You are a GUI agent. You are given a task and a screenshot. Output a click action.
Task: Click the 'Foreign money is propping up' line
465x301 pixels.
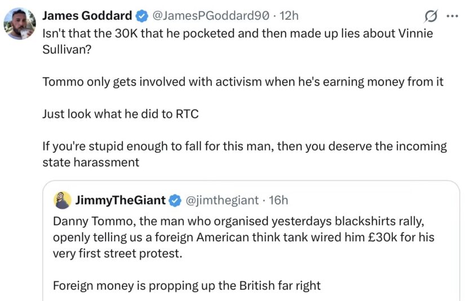click(x=187, y=286)
